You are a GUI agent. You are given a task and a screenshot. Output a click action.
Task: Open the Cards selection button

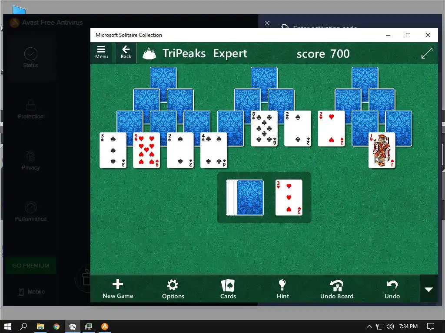(228, 289)
